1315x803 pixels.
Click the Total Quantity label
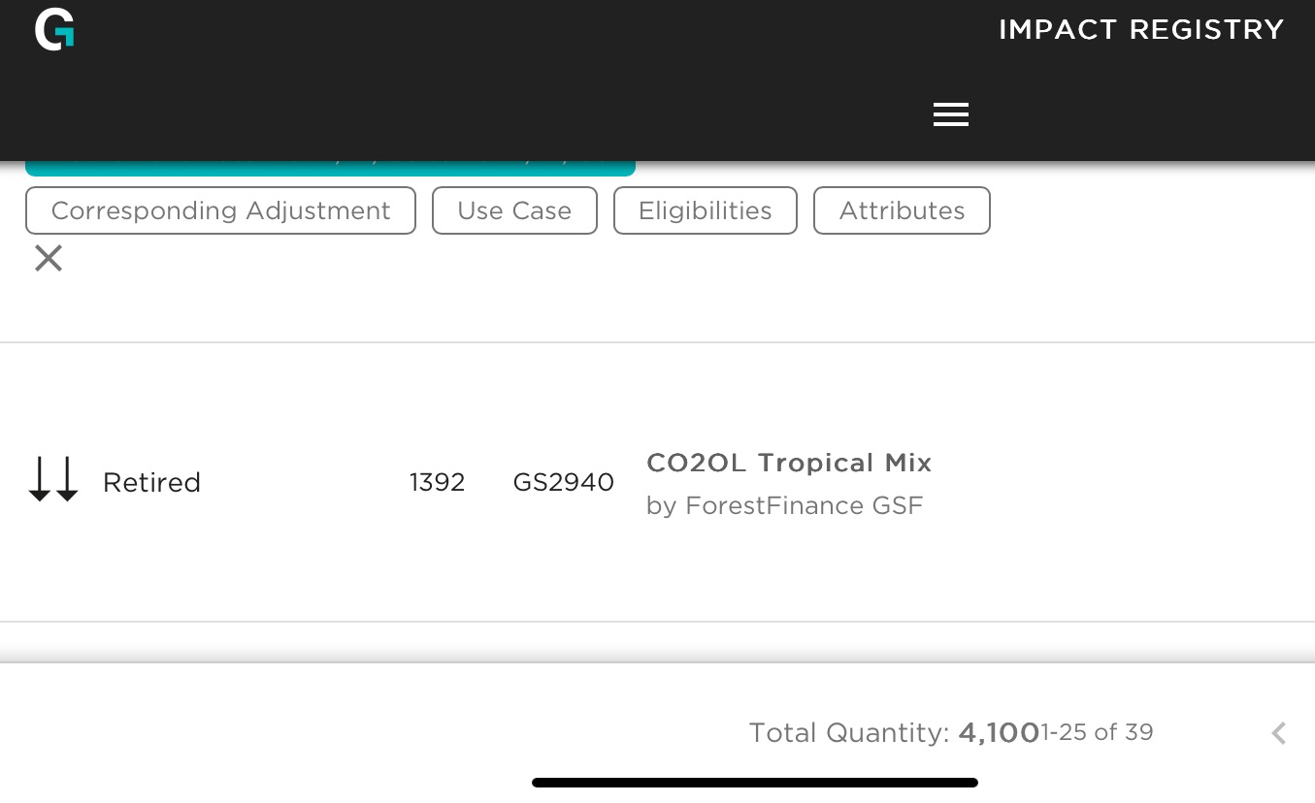point(849,733)
